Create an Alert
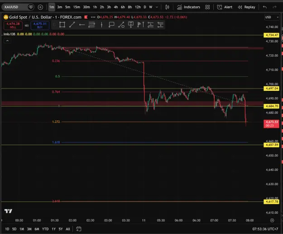This screenshot has height=234, width=283. click(x=225, y=7)
